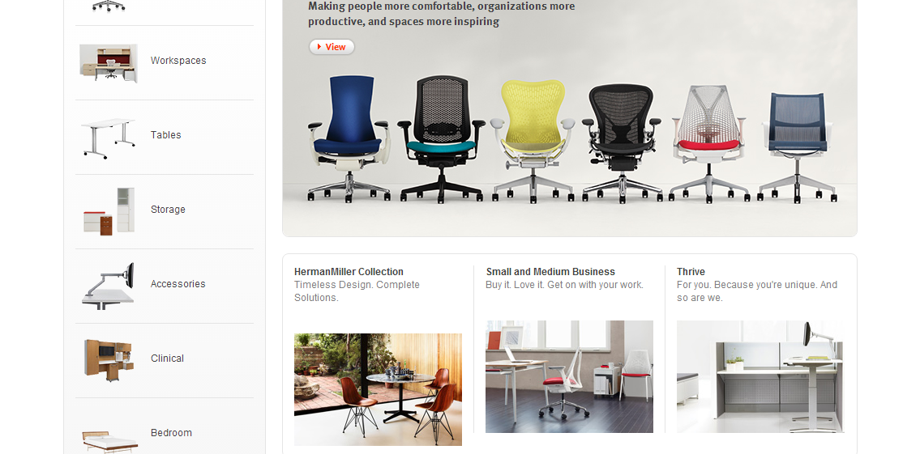This screenshot has height=454, width=920.
Task: Click the Accessories monitor arm icon
Action: pyautogui.click(x=108, y=286)
